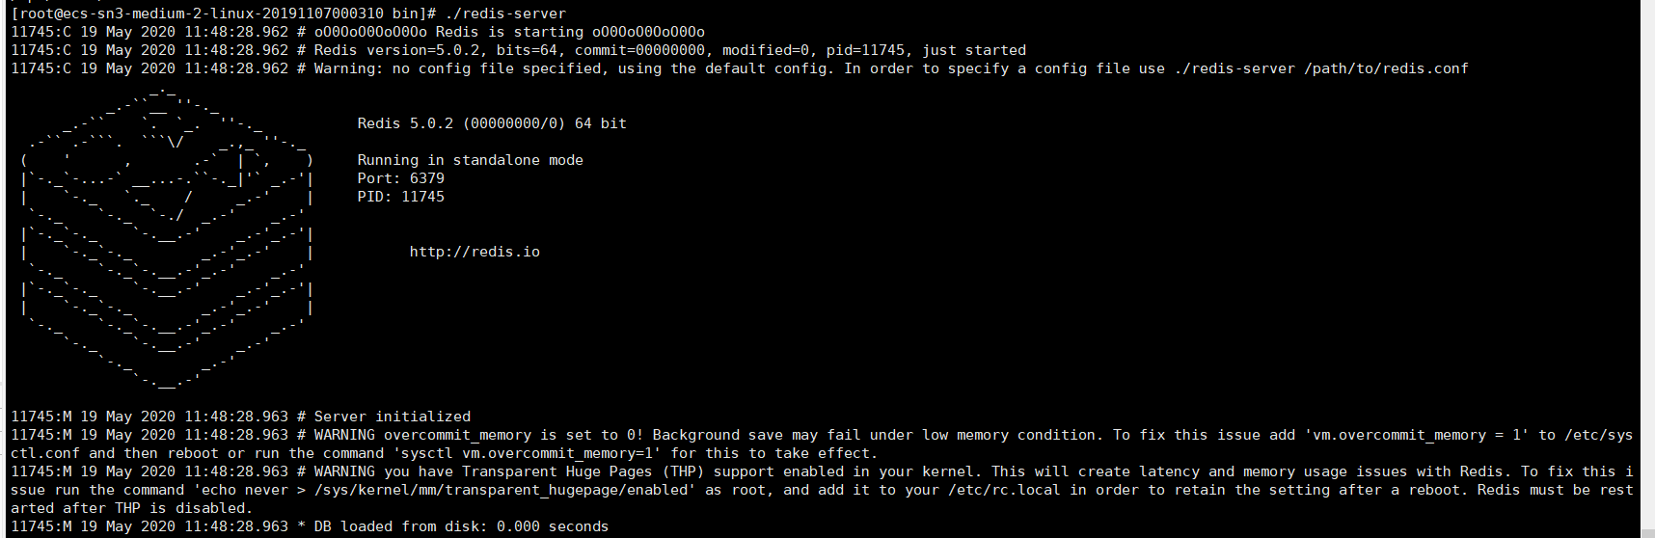Click the http://redis.io link

(x=475, y=252)
